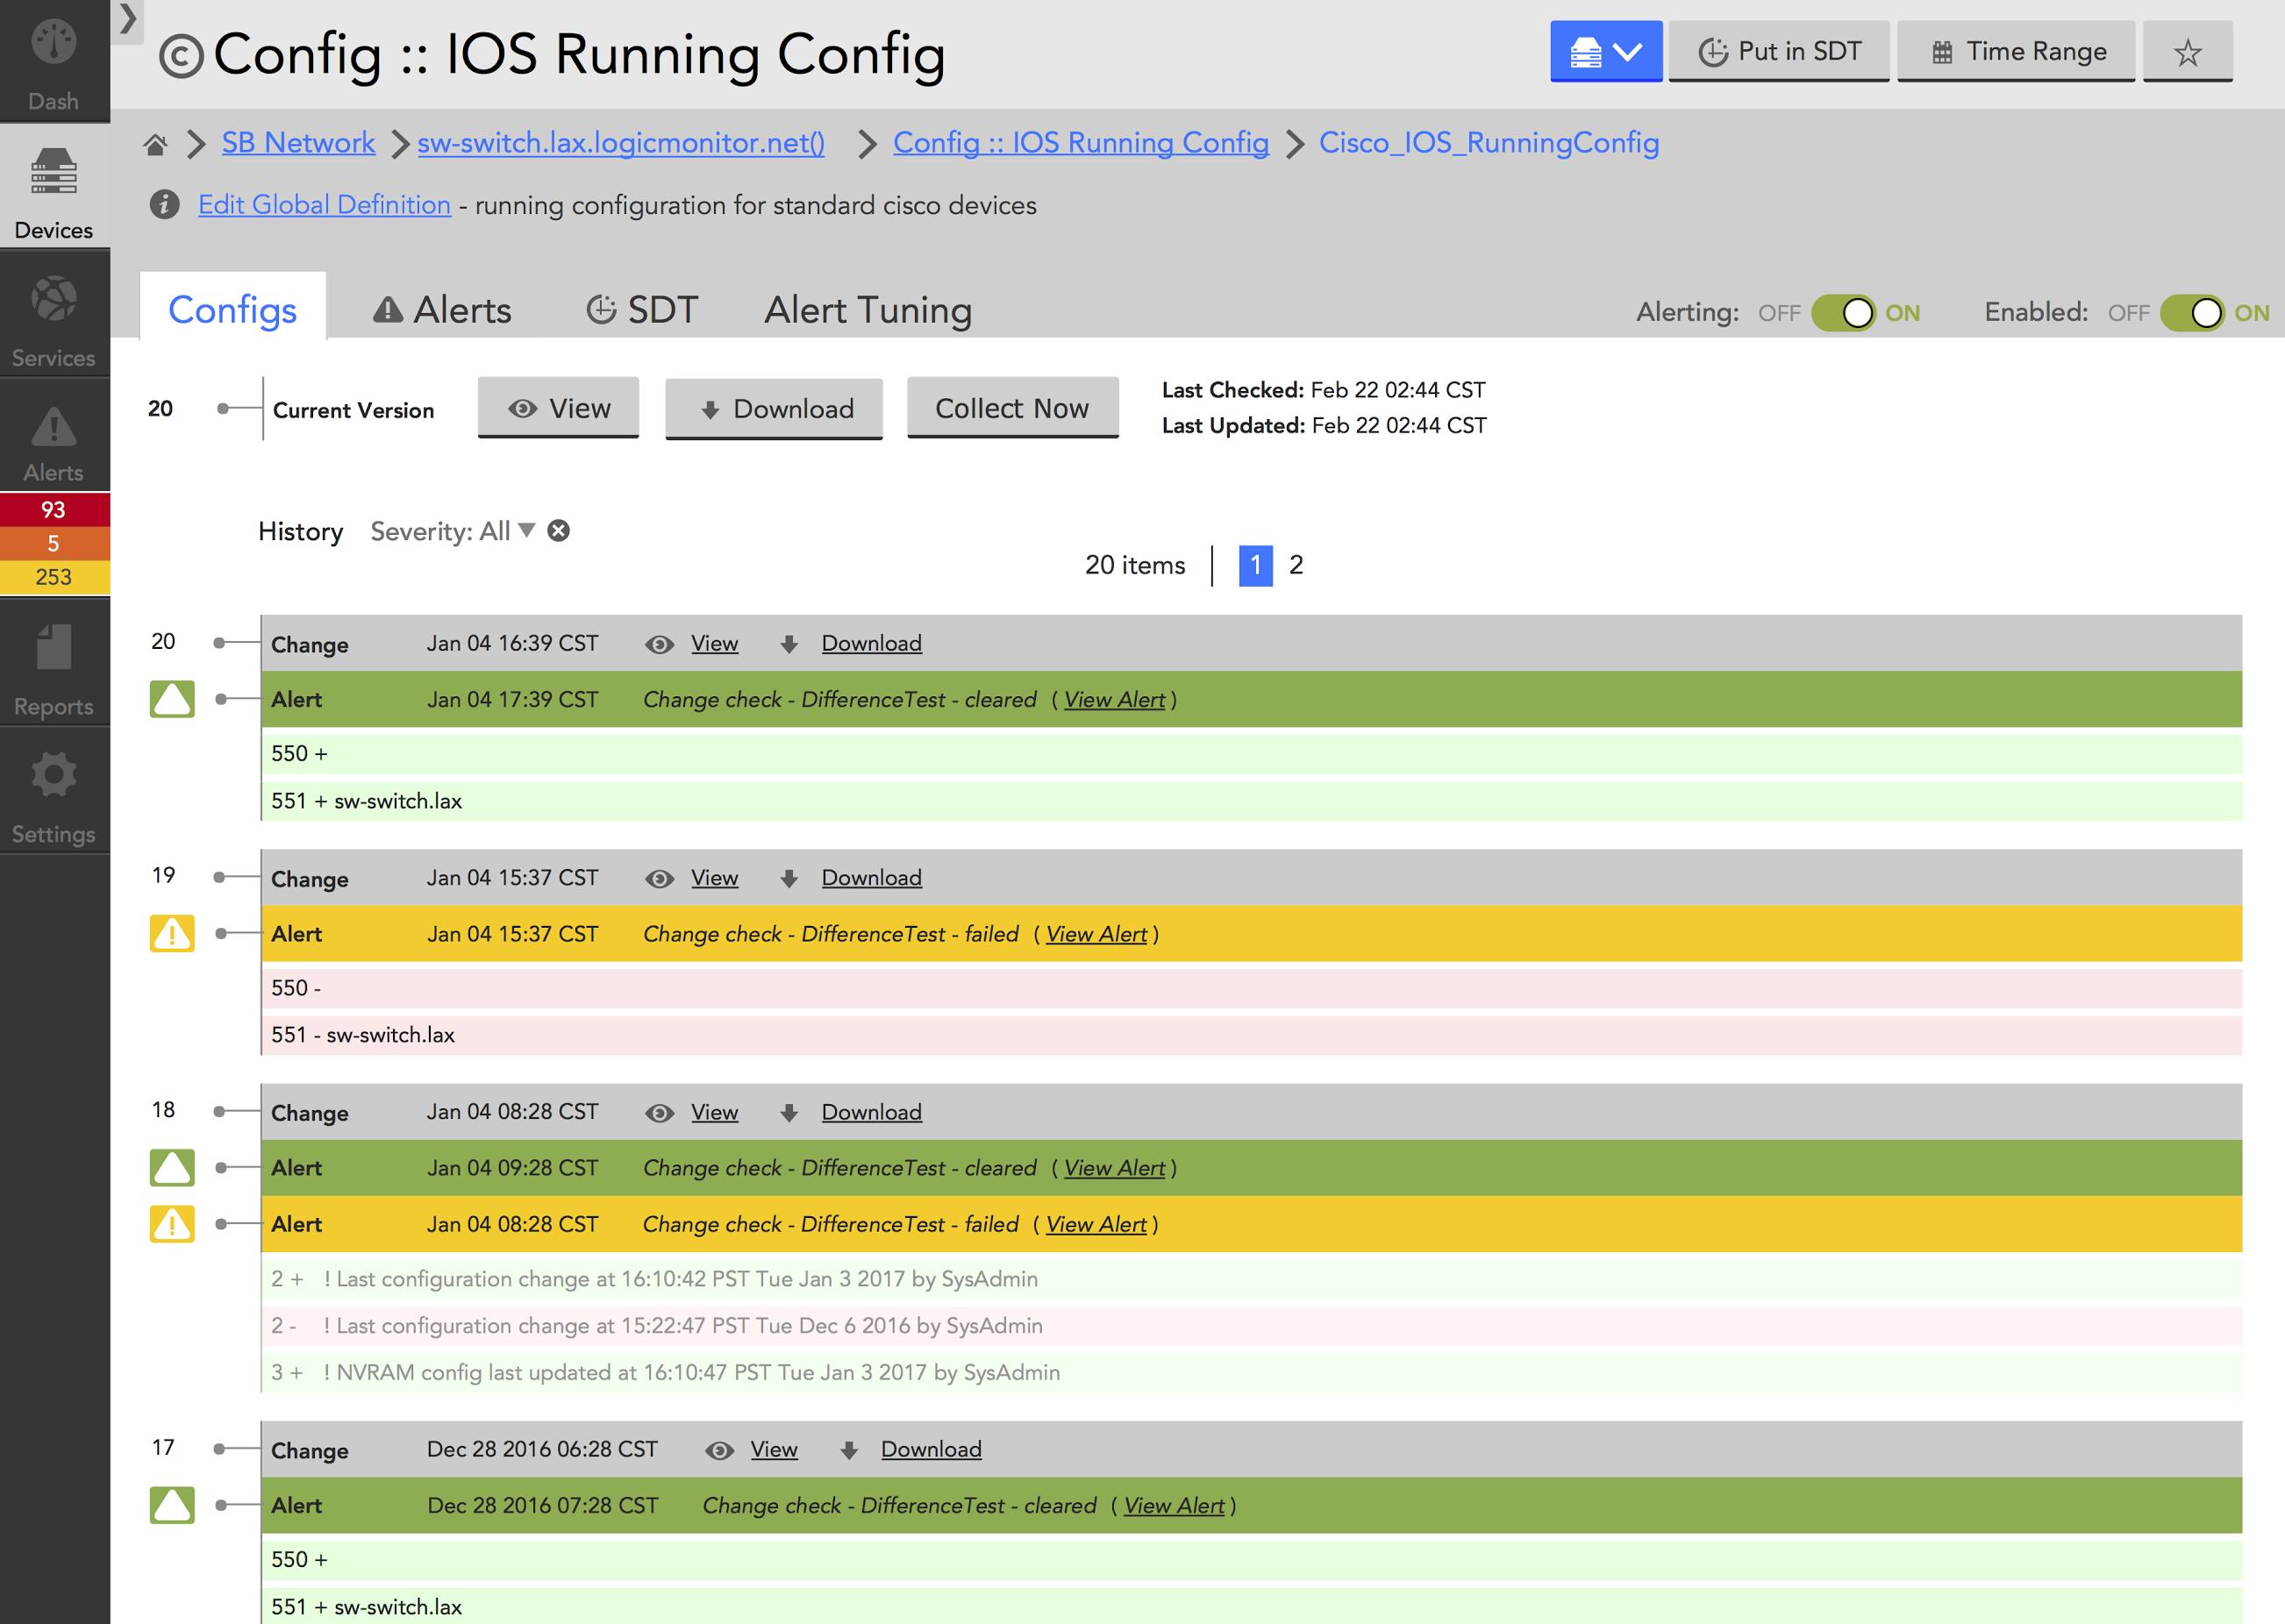Click Collect Now button
This screenshot has width=2285, height=1624.
(1012, 408)
